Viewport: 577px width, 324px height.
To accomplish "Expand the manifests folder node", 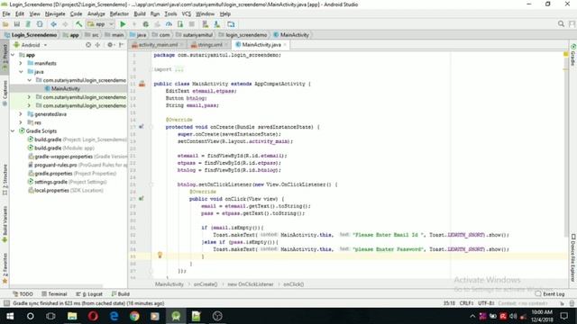I will [21, 63].
